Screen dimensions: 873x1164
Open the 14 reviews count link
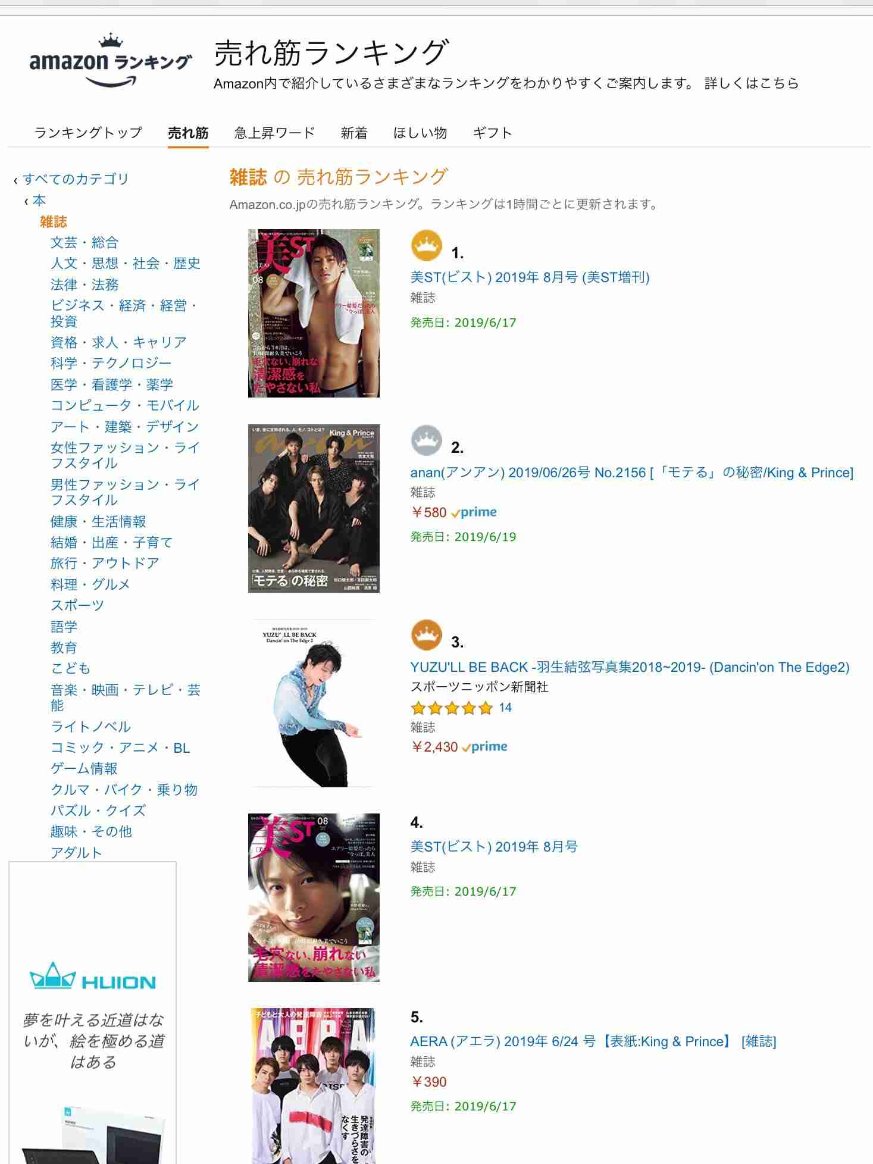(505, 708)
